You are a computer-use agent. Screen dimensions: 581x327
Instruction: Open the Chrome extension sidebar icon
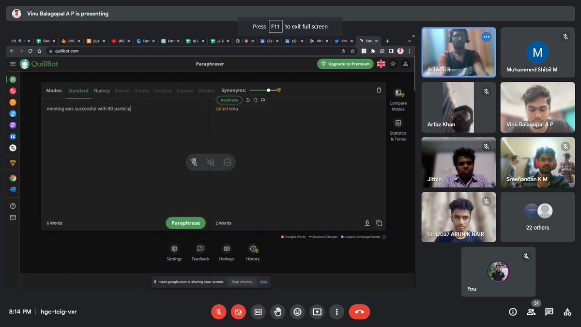[x=13, y=178]
